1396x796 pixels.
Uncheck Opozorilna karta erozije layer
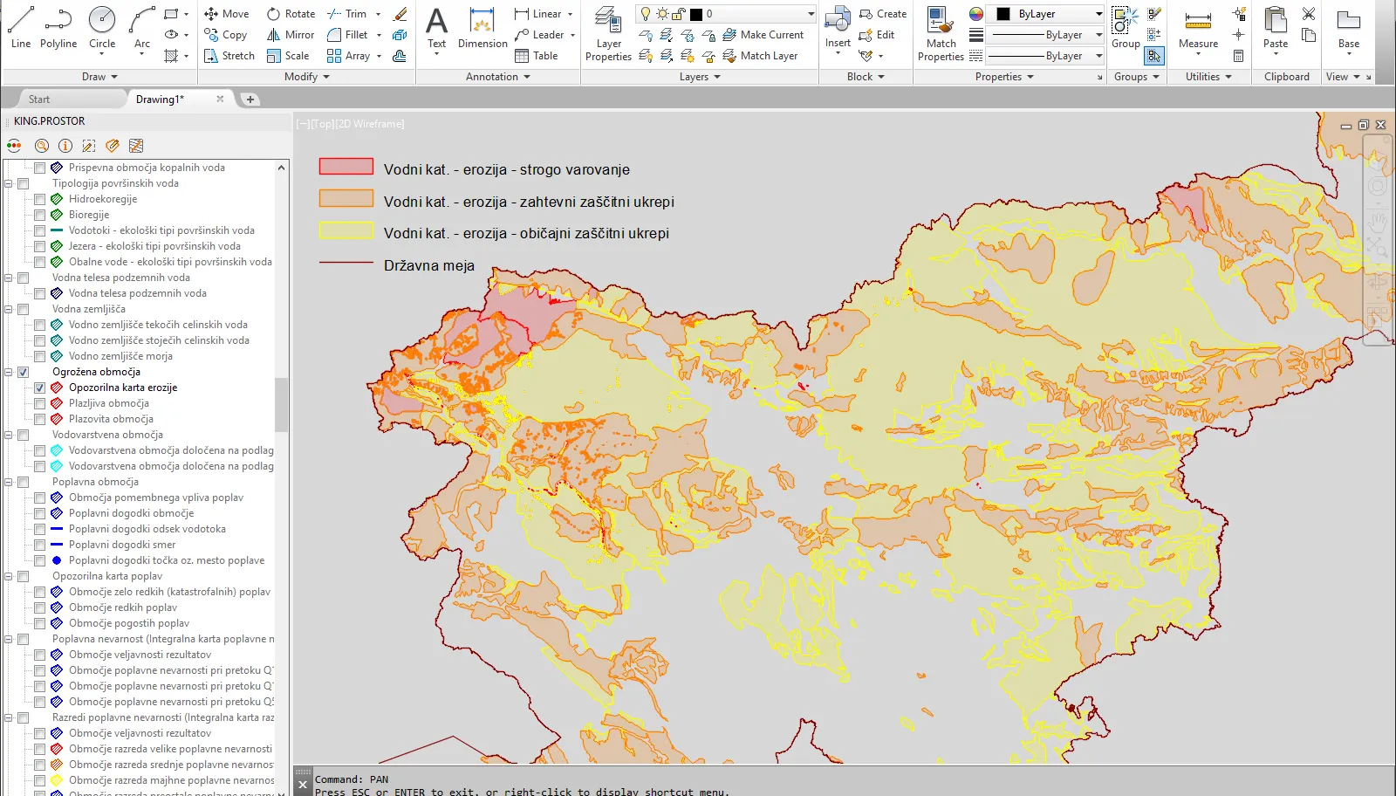click(x=39, y=388)
